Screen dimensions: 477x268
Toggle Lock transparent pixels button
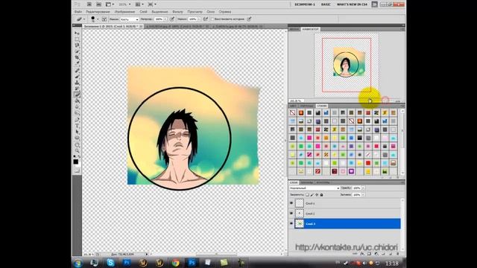(x=307, y=195)
